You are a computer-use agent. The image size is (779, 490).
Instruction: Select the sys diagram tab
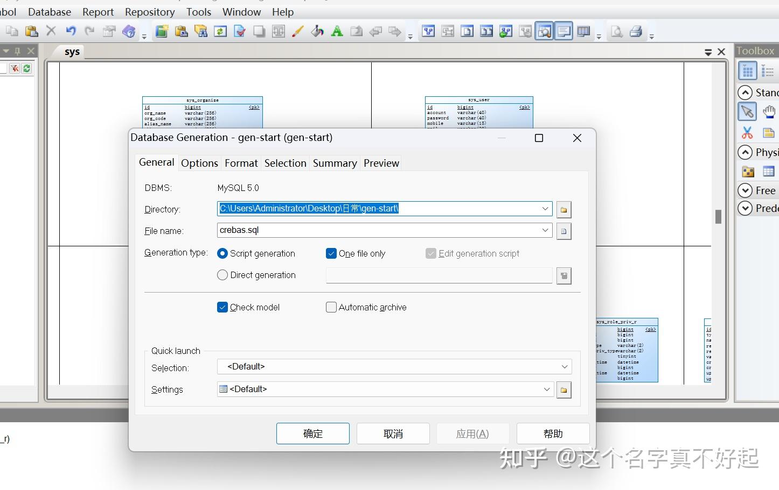72,52
